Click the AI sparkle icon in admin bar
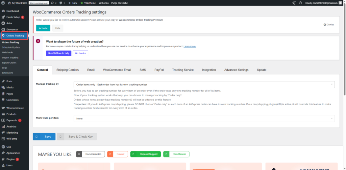Screen dimensions: 346x170 pos(294,3)
